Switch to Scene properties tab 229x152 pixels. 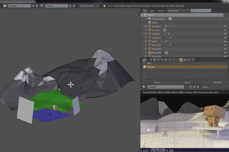158,60
